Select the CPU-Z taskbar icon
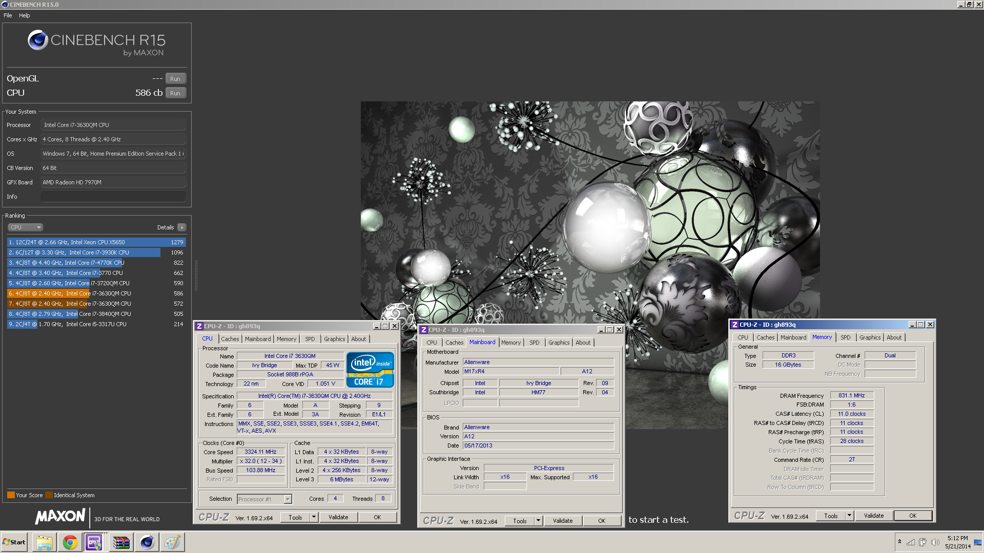This screenshot has height=553, width=984. tap(95, 542)
